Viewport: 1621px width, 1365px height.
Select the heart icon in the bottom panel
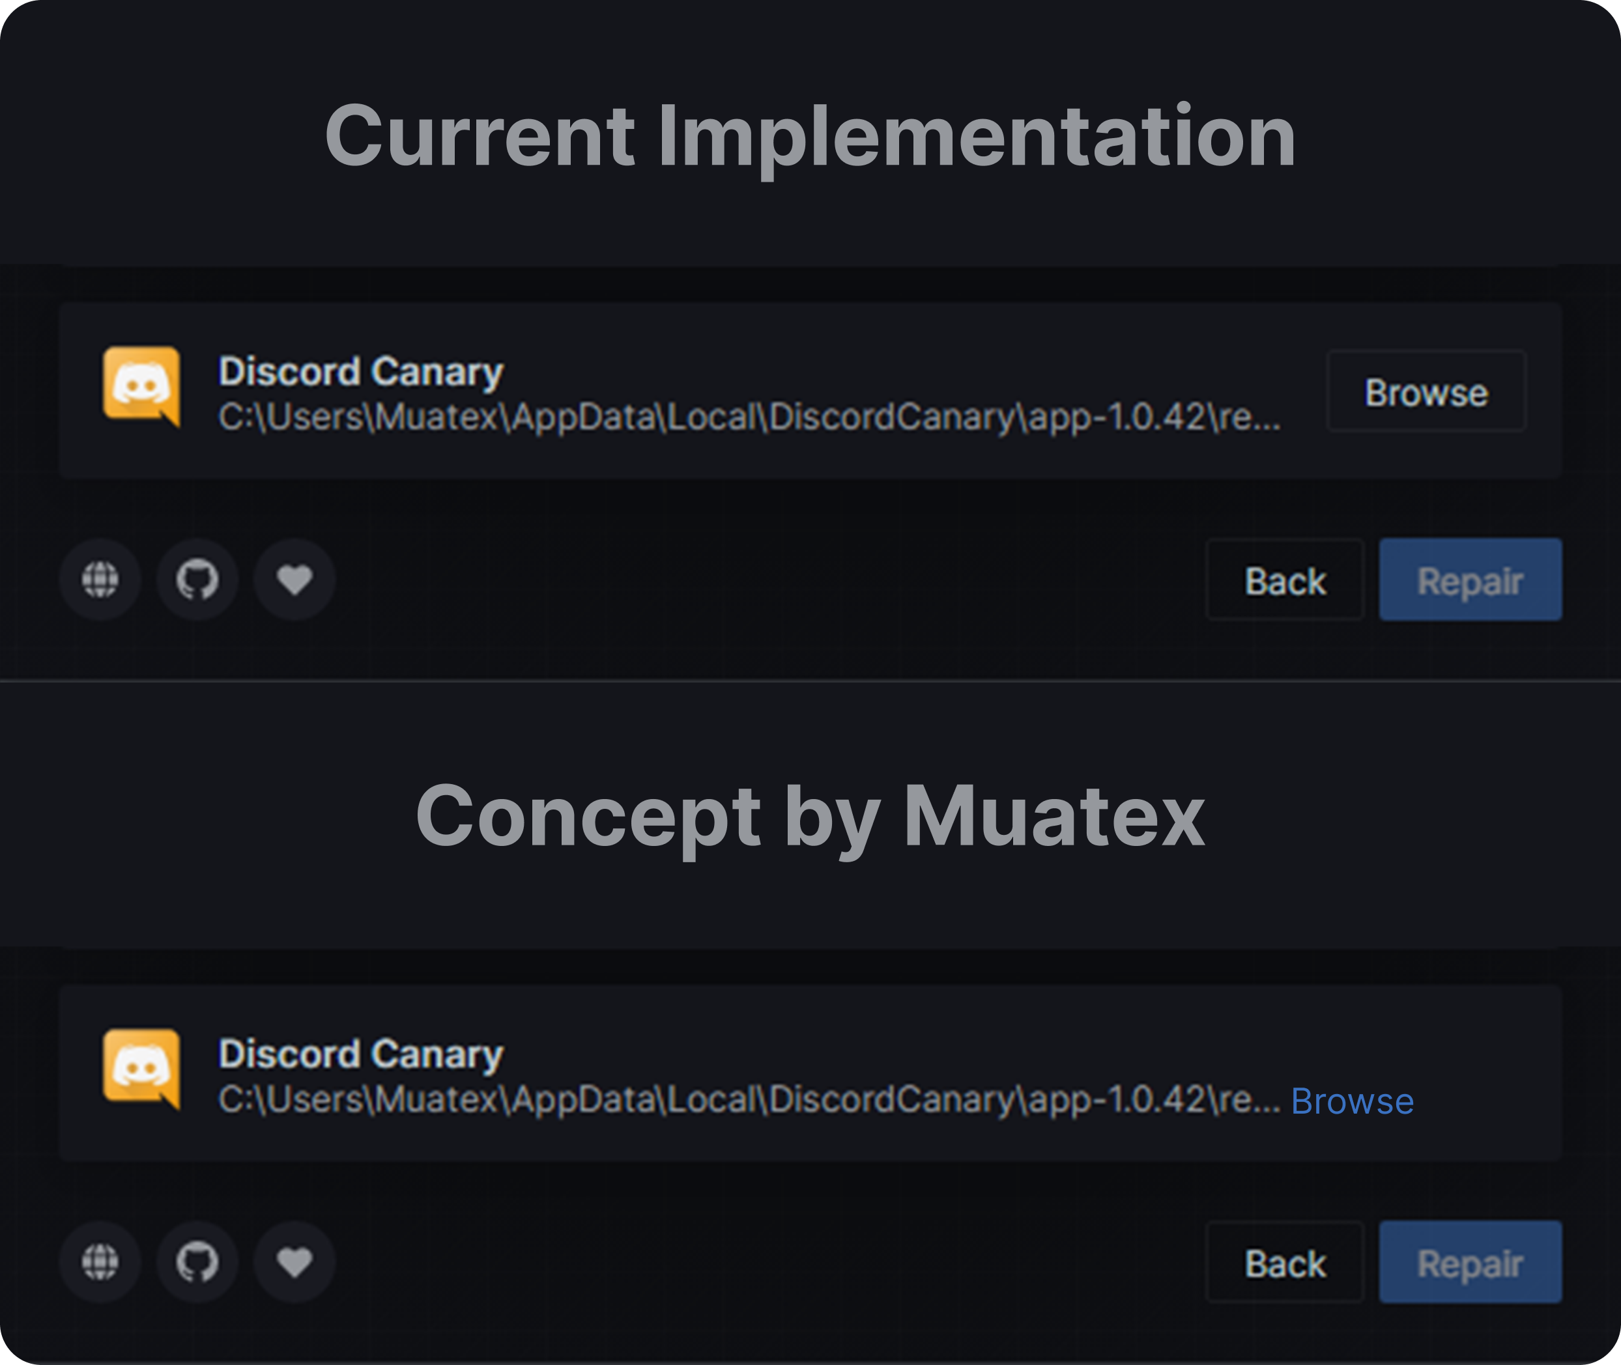293,1261
